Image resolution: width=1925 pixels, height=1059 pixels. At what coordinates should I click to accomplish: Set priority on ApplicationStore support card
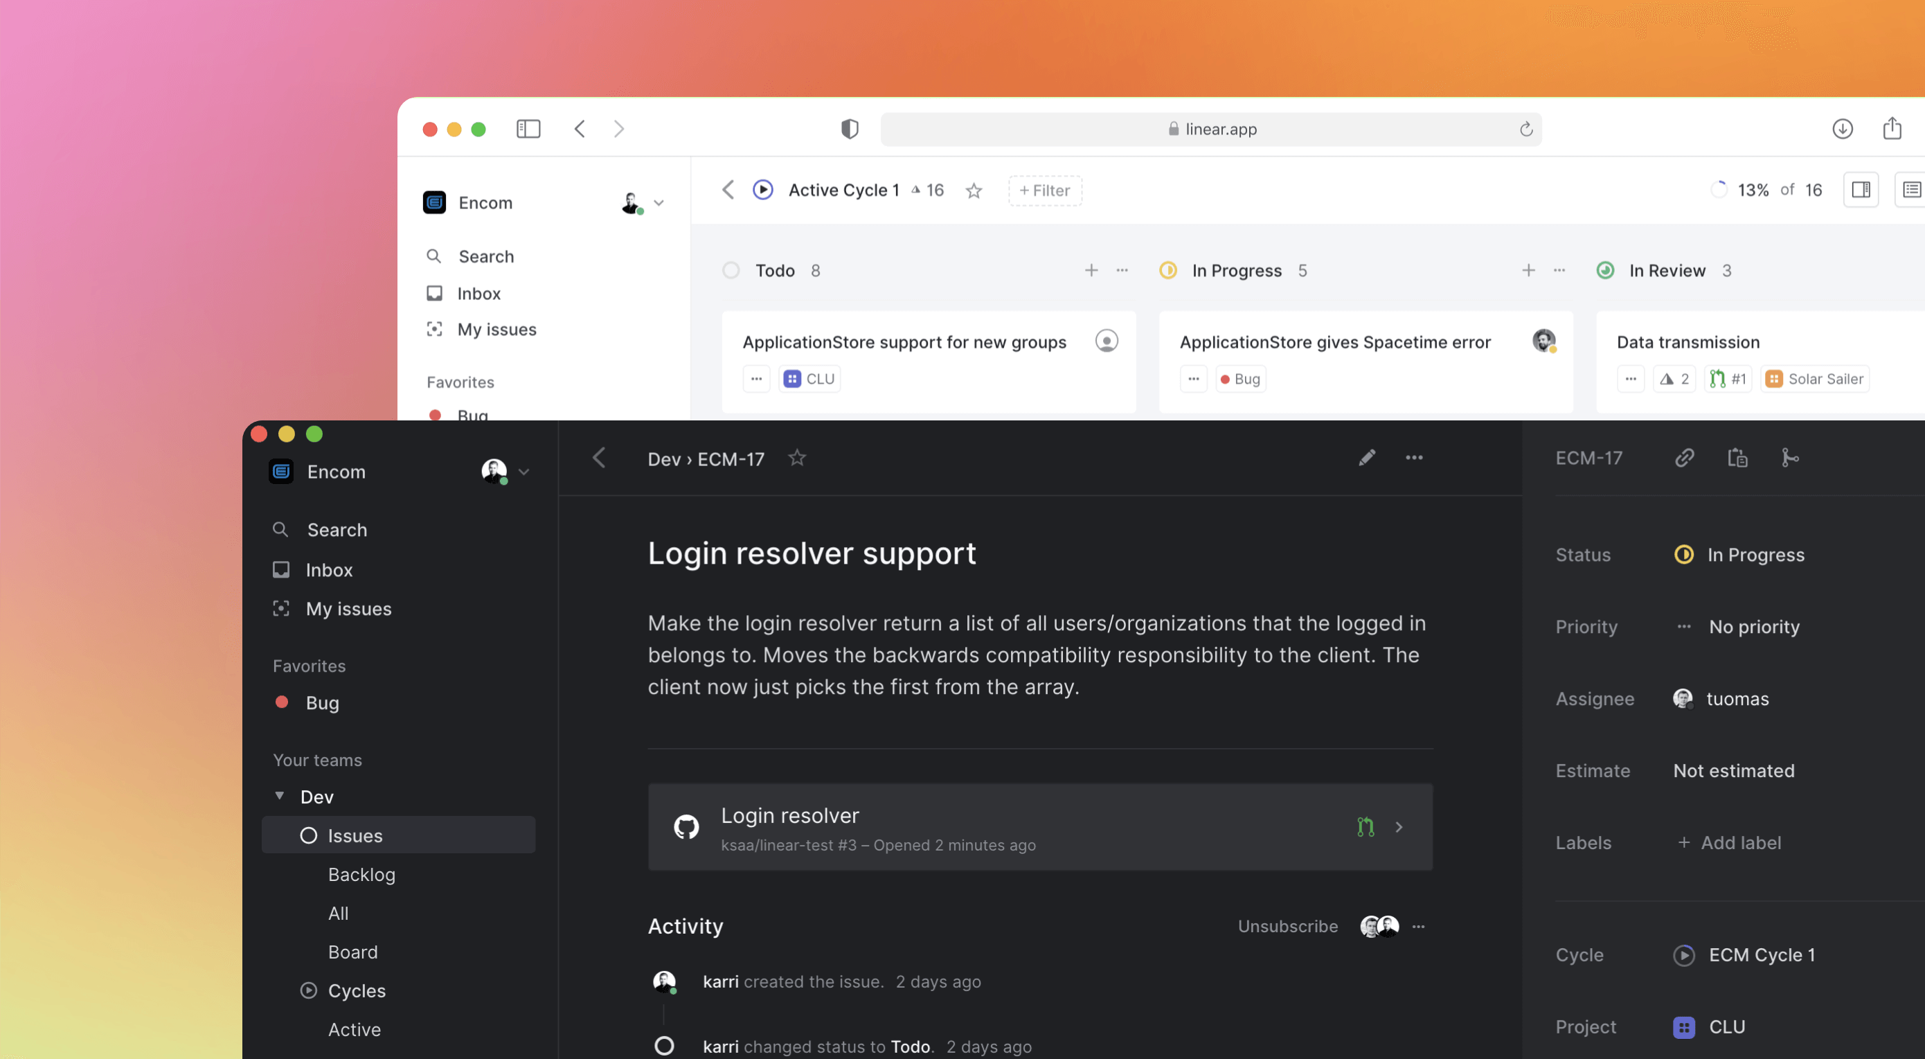click(x=756, y=379)
